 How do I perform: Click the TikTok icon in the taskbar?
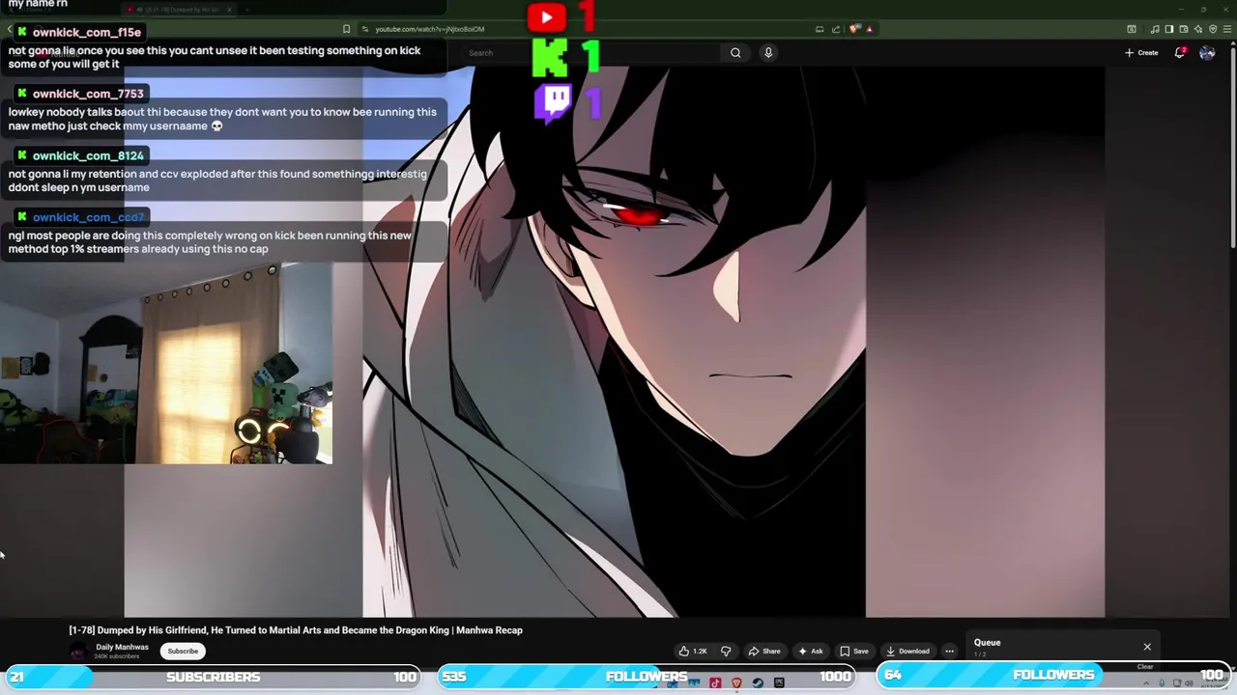[x=715, y=683]
